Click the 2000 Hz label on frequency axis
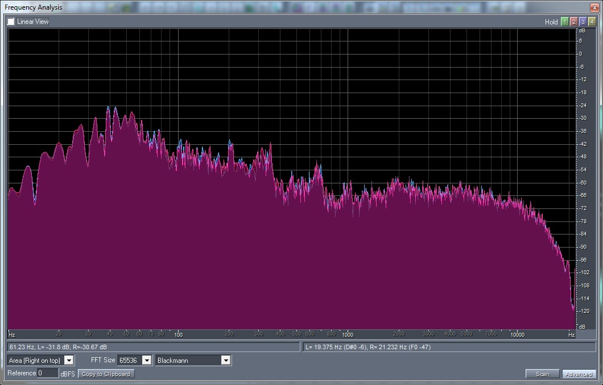 pyautogui.click(x=399, y=334)
